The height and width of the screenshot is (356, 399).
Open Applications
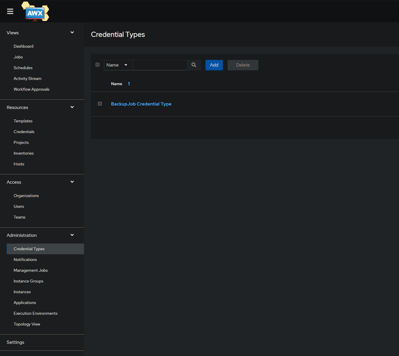tap(25, 303)
